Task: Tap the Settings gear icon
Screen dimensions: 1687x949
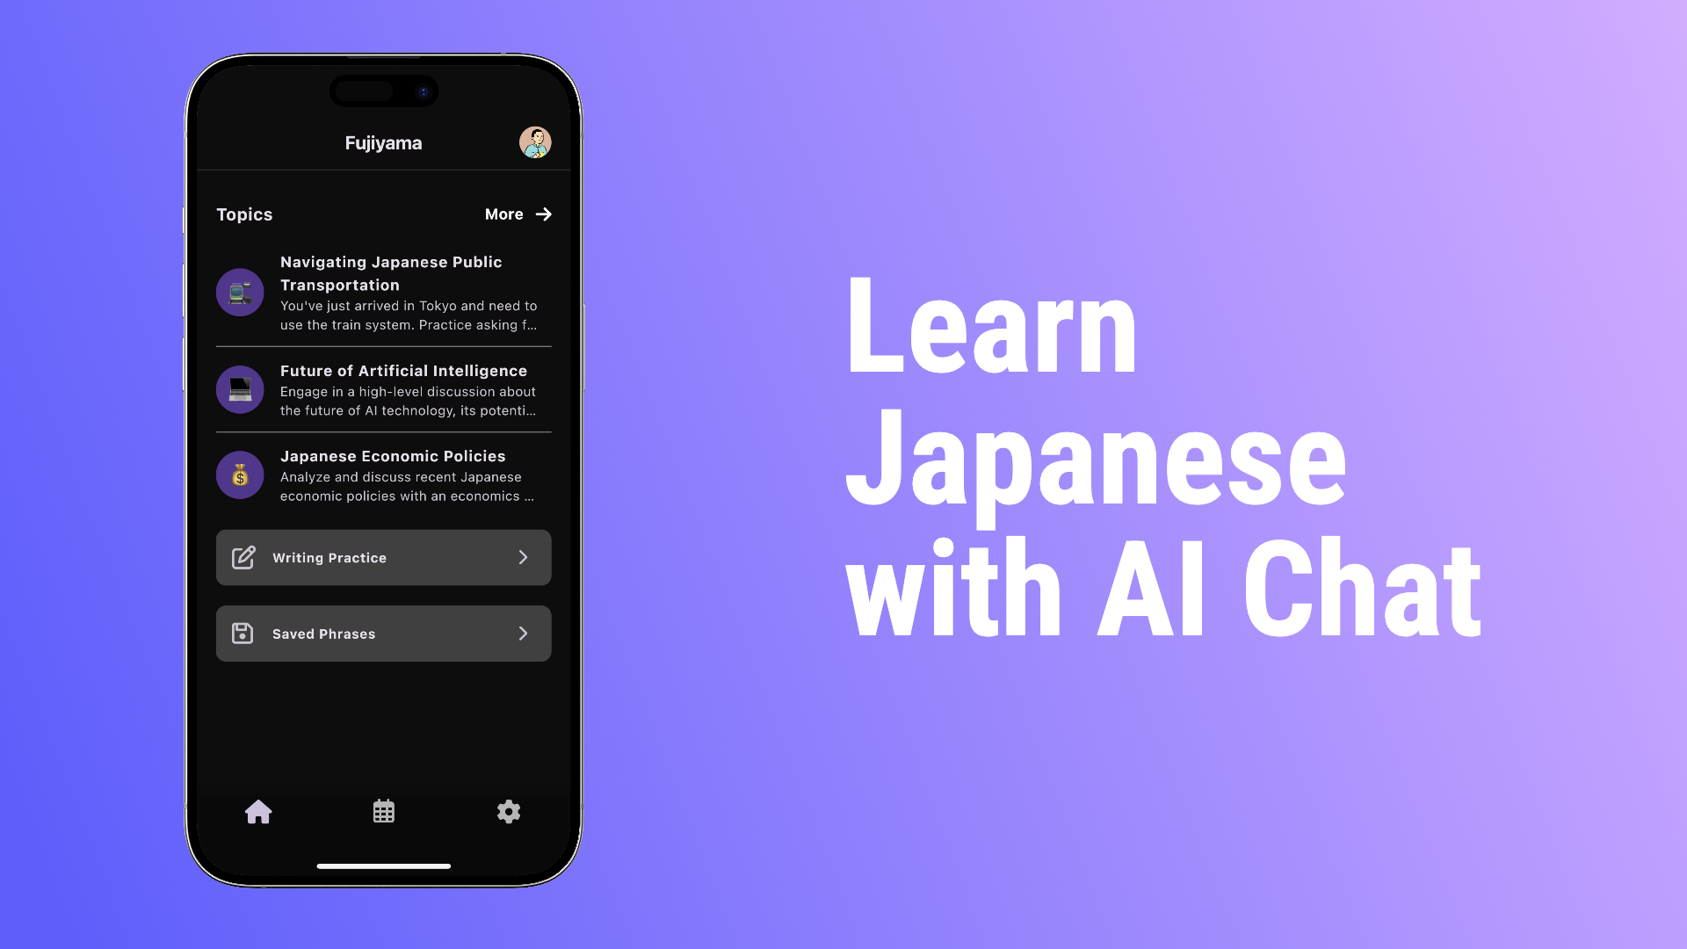Action: point(508,811)
